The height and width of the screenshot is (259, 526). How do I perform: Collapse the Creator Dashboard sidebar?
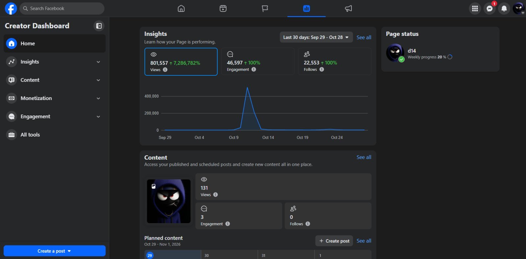[x=99, y=26]
